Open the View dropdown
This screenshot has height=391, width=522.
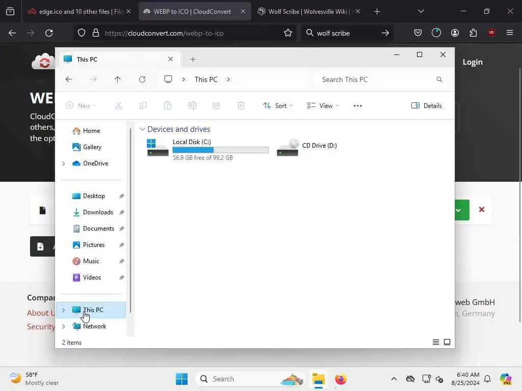(323, 106)
